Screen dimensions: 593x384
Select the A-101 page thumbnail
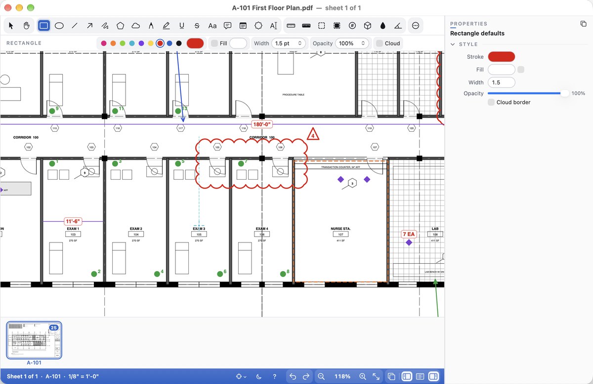pyautogui.click(x=34, y=340)
